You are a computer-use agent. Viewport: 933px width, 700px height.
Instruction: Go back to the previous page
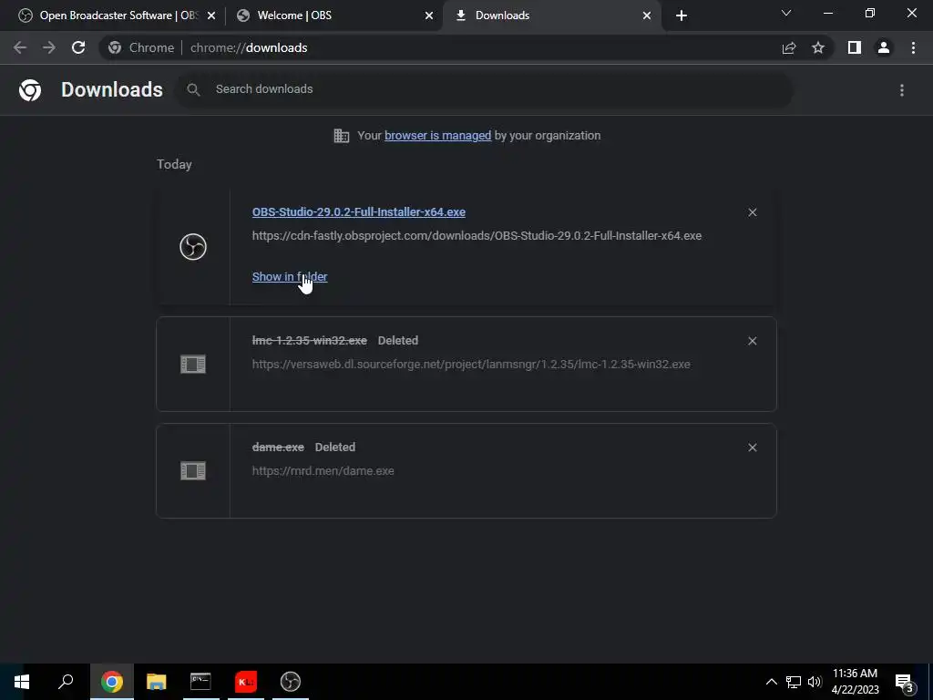click(20, 47)
